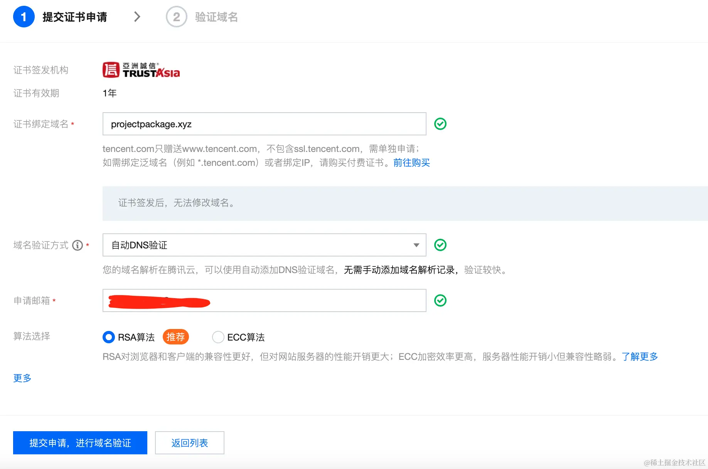Click the step 2 circle indicator
Image resolution: width=708 pixels, height=469 pixels.
tap(176, 17)
